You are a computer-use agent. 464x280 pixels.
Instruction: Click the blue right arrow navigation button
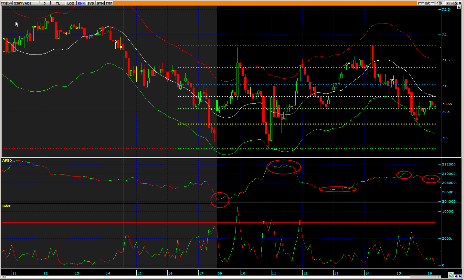coord(460,276)
